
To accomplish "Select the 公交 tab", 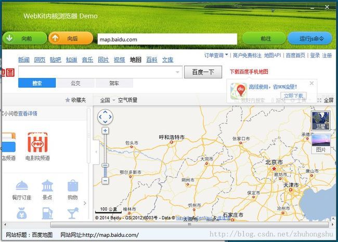I will click(75, 83).
